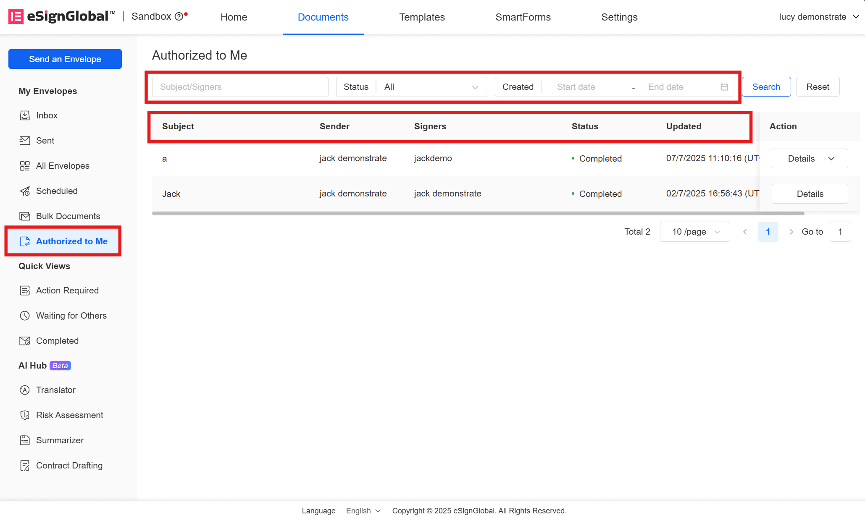Click the Beta badge beside AI Hub

pyautogui.click(x=60, y=366)
